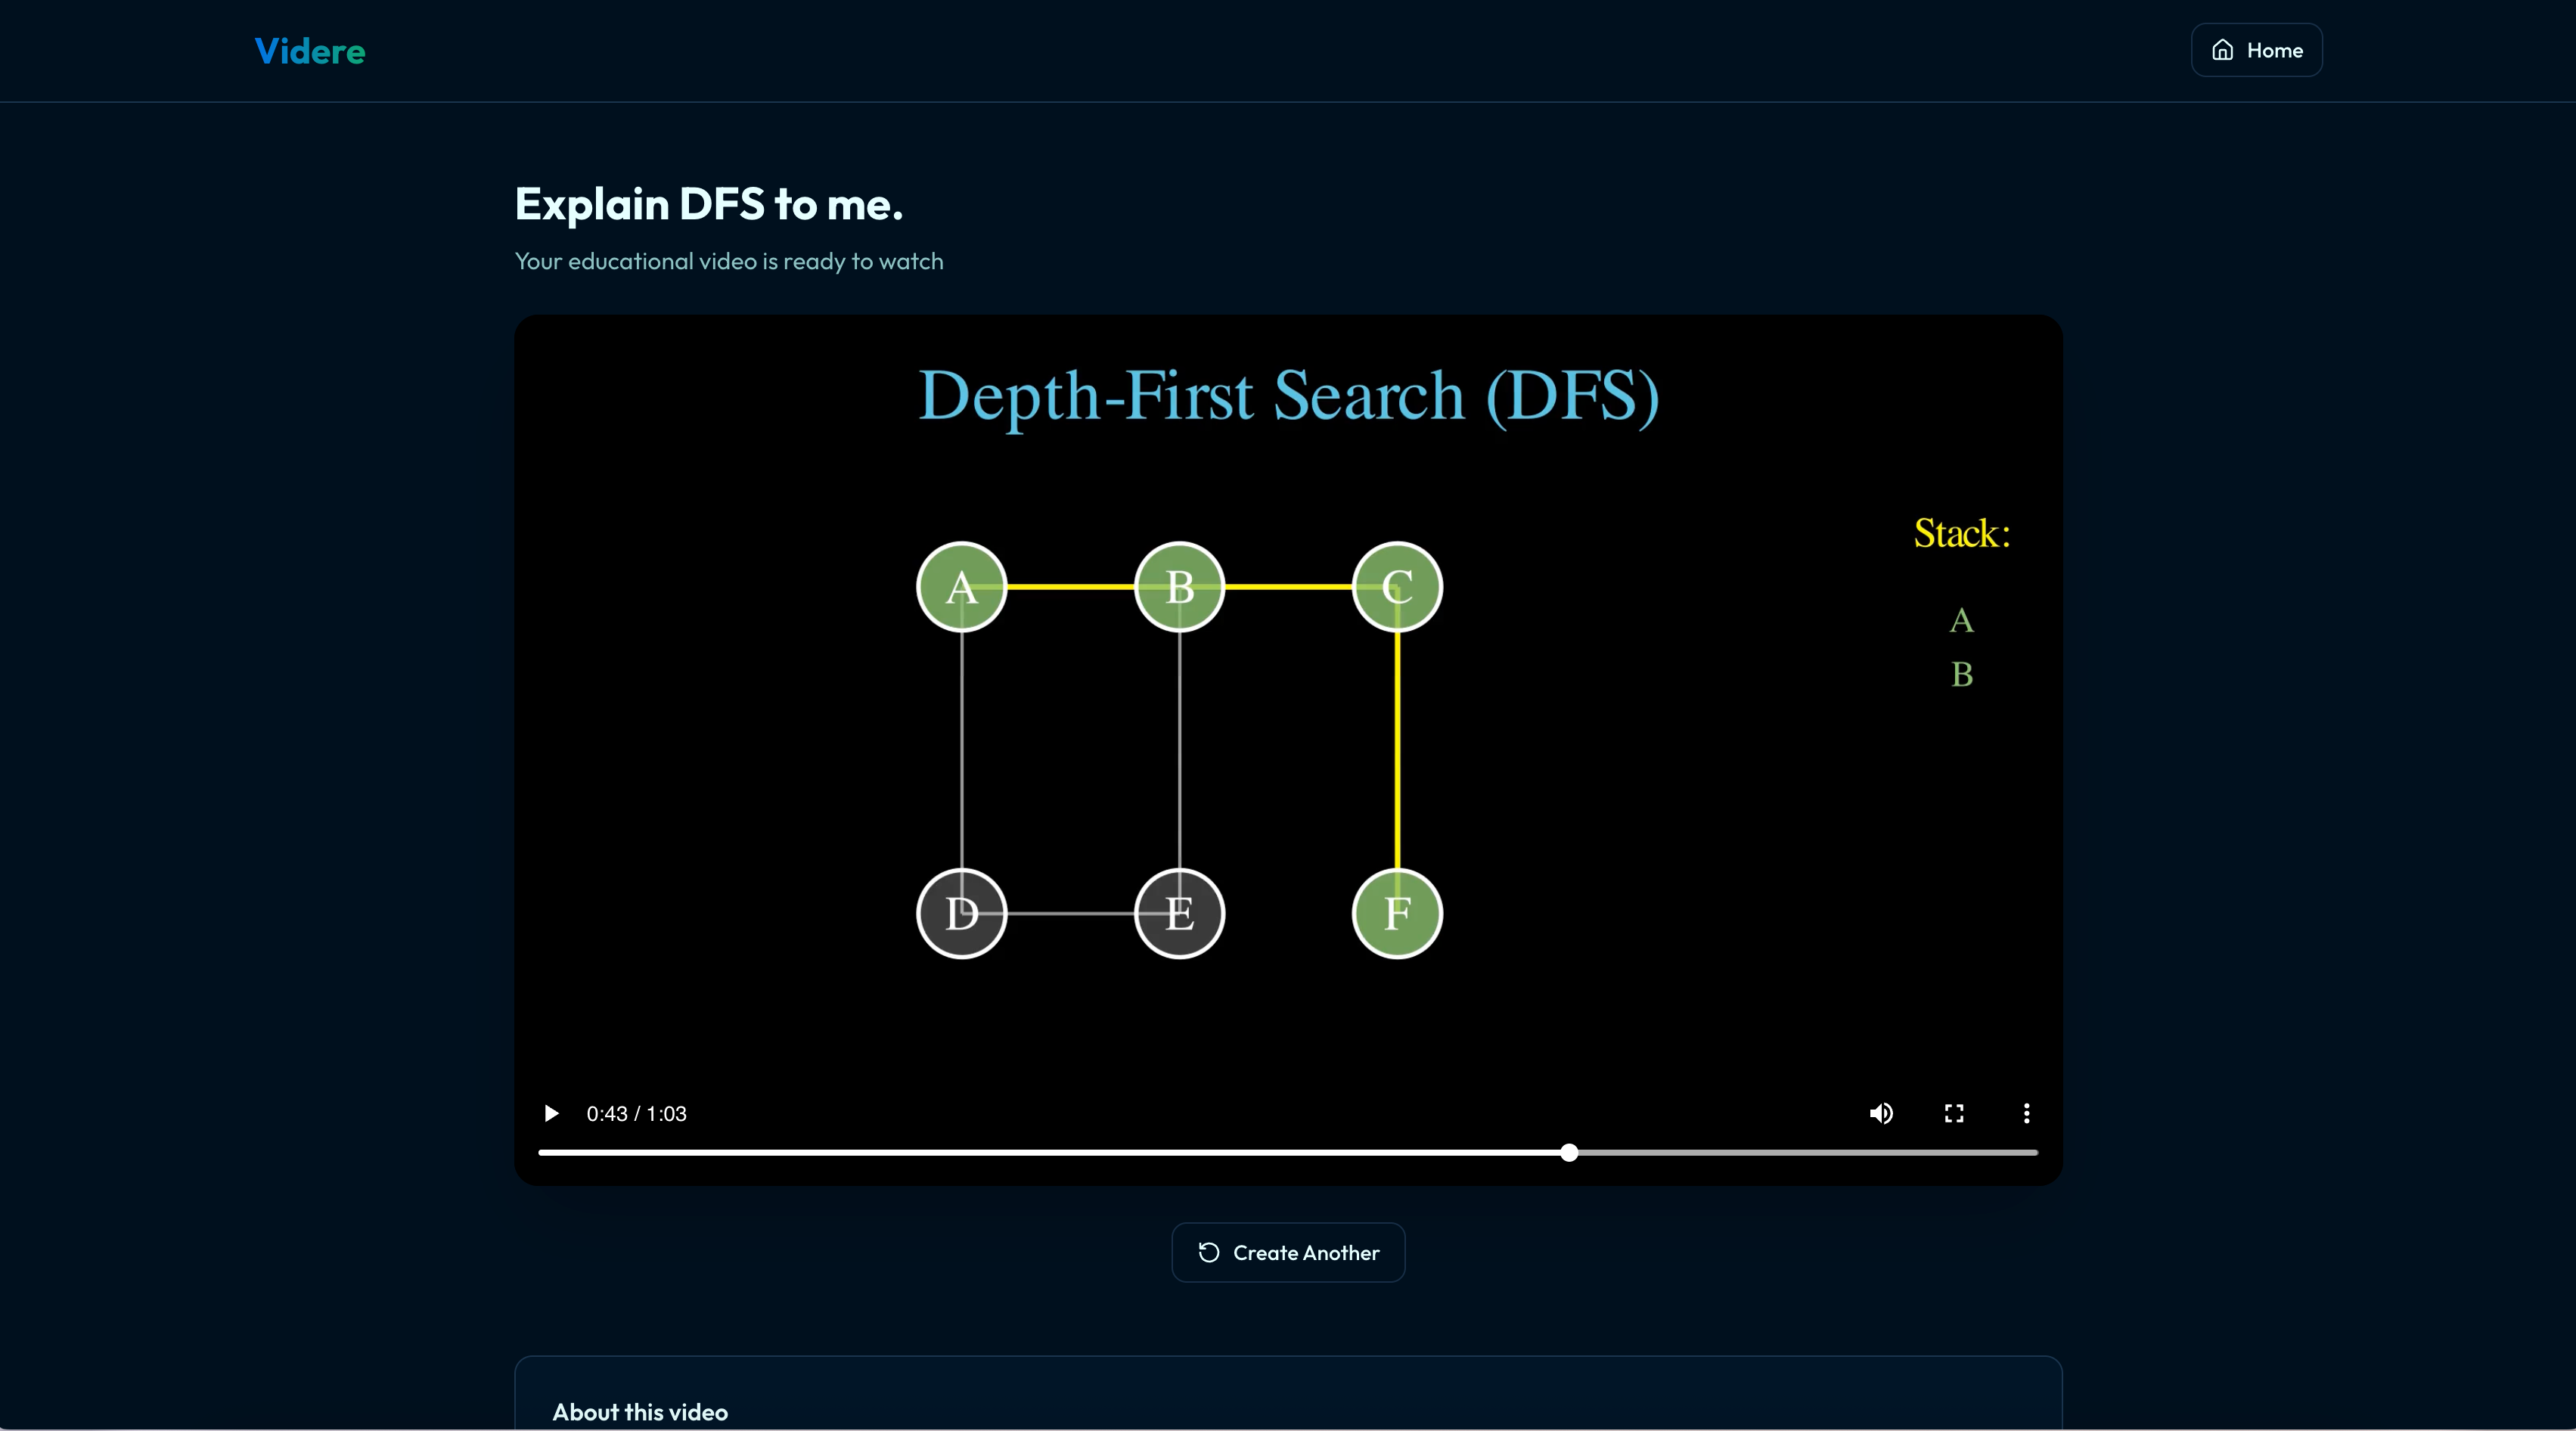Click the About this video heading

(x=640, y=1411)
